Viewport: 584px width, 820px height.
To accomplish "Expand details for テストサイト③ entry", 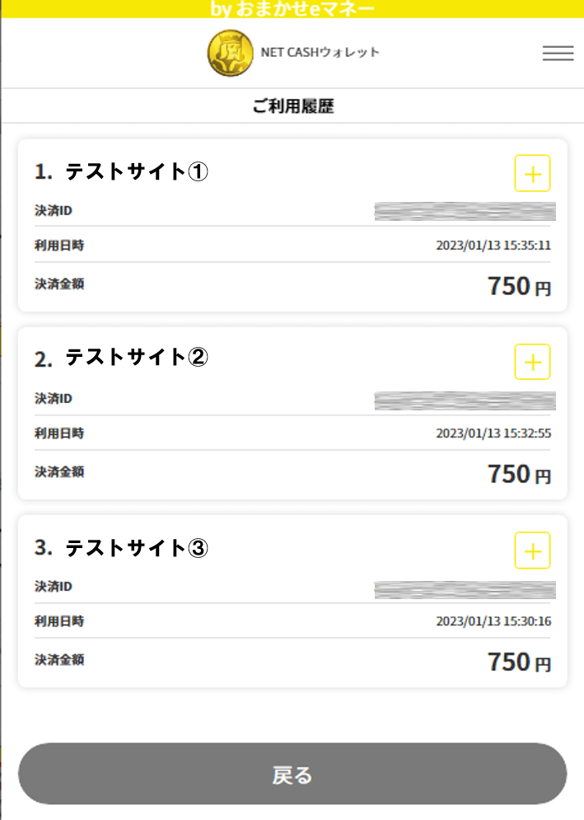I will pyautogui.click(x=532, y=550).
